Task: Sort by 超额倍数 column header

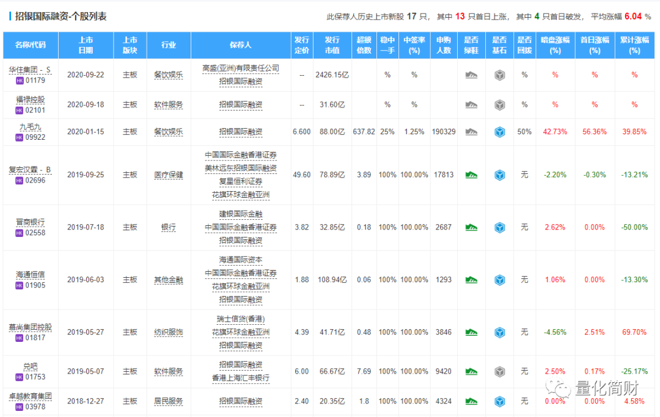Action: pyautogui.click(x=364, y=45)
